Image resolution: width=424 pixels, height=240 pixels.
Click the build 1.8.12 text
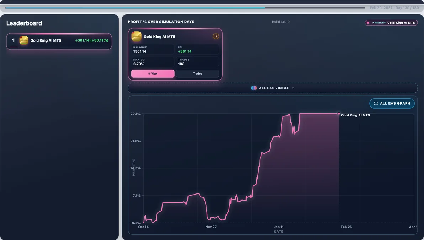(x=281, y=22)
